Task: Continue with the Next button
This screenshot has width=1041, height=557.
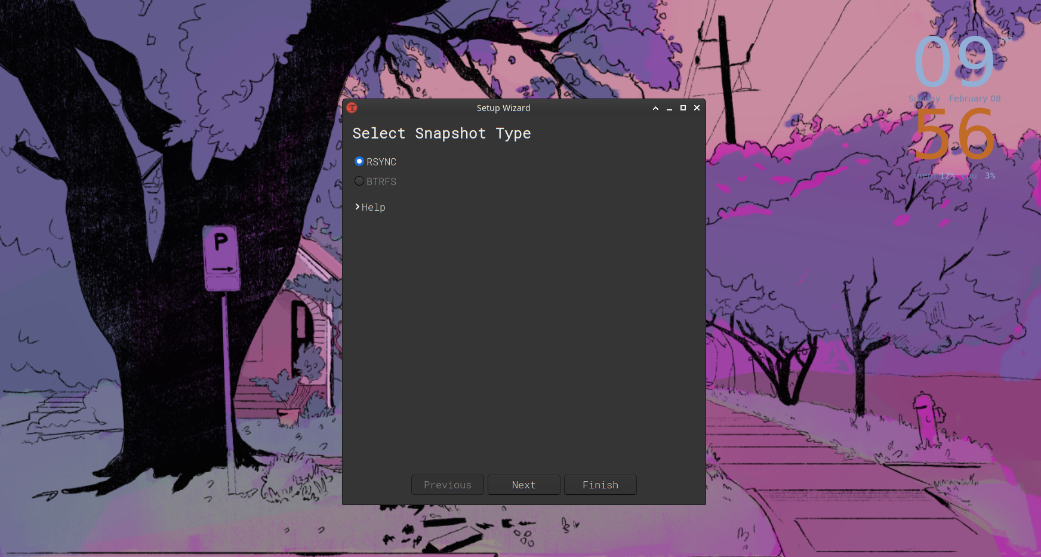Action: [524, 485]
